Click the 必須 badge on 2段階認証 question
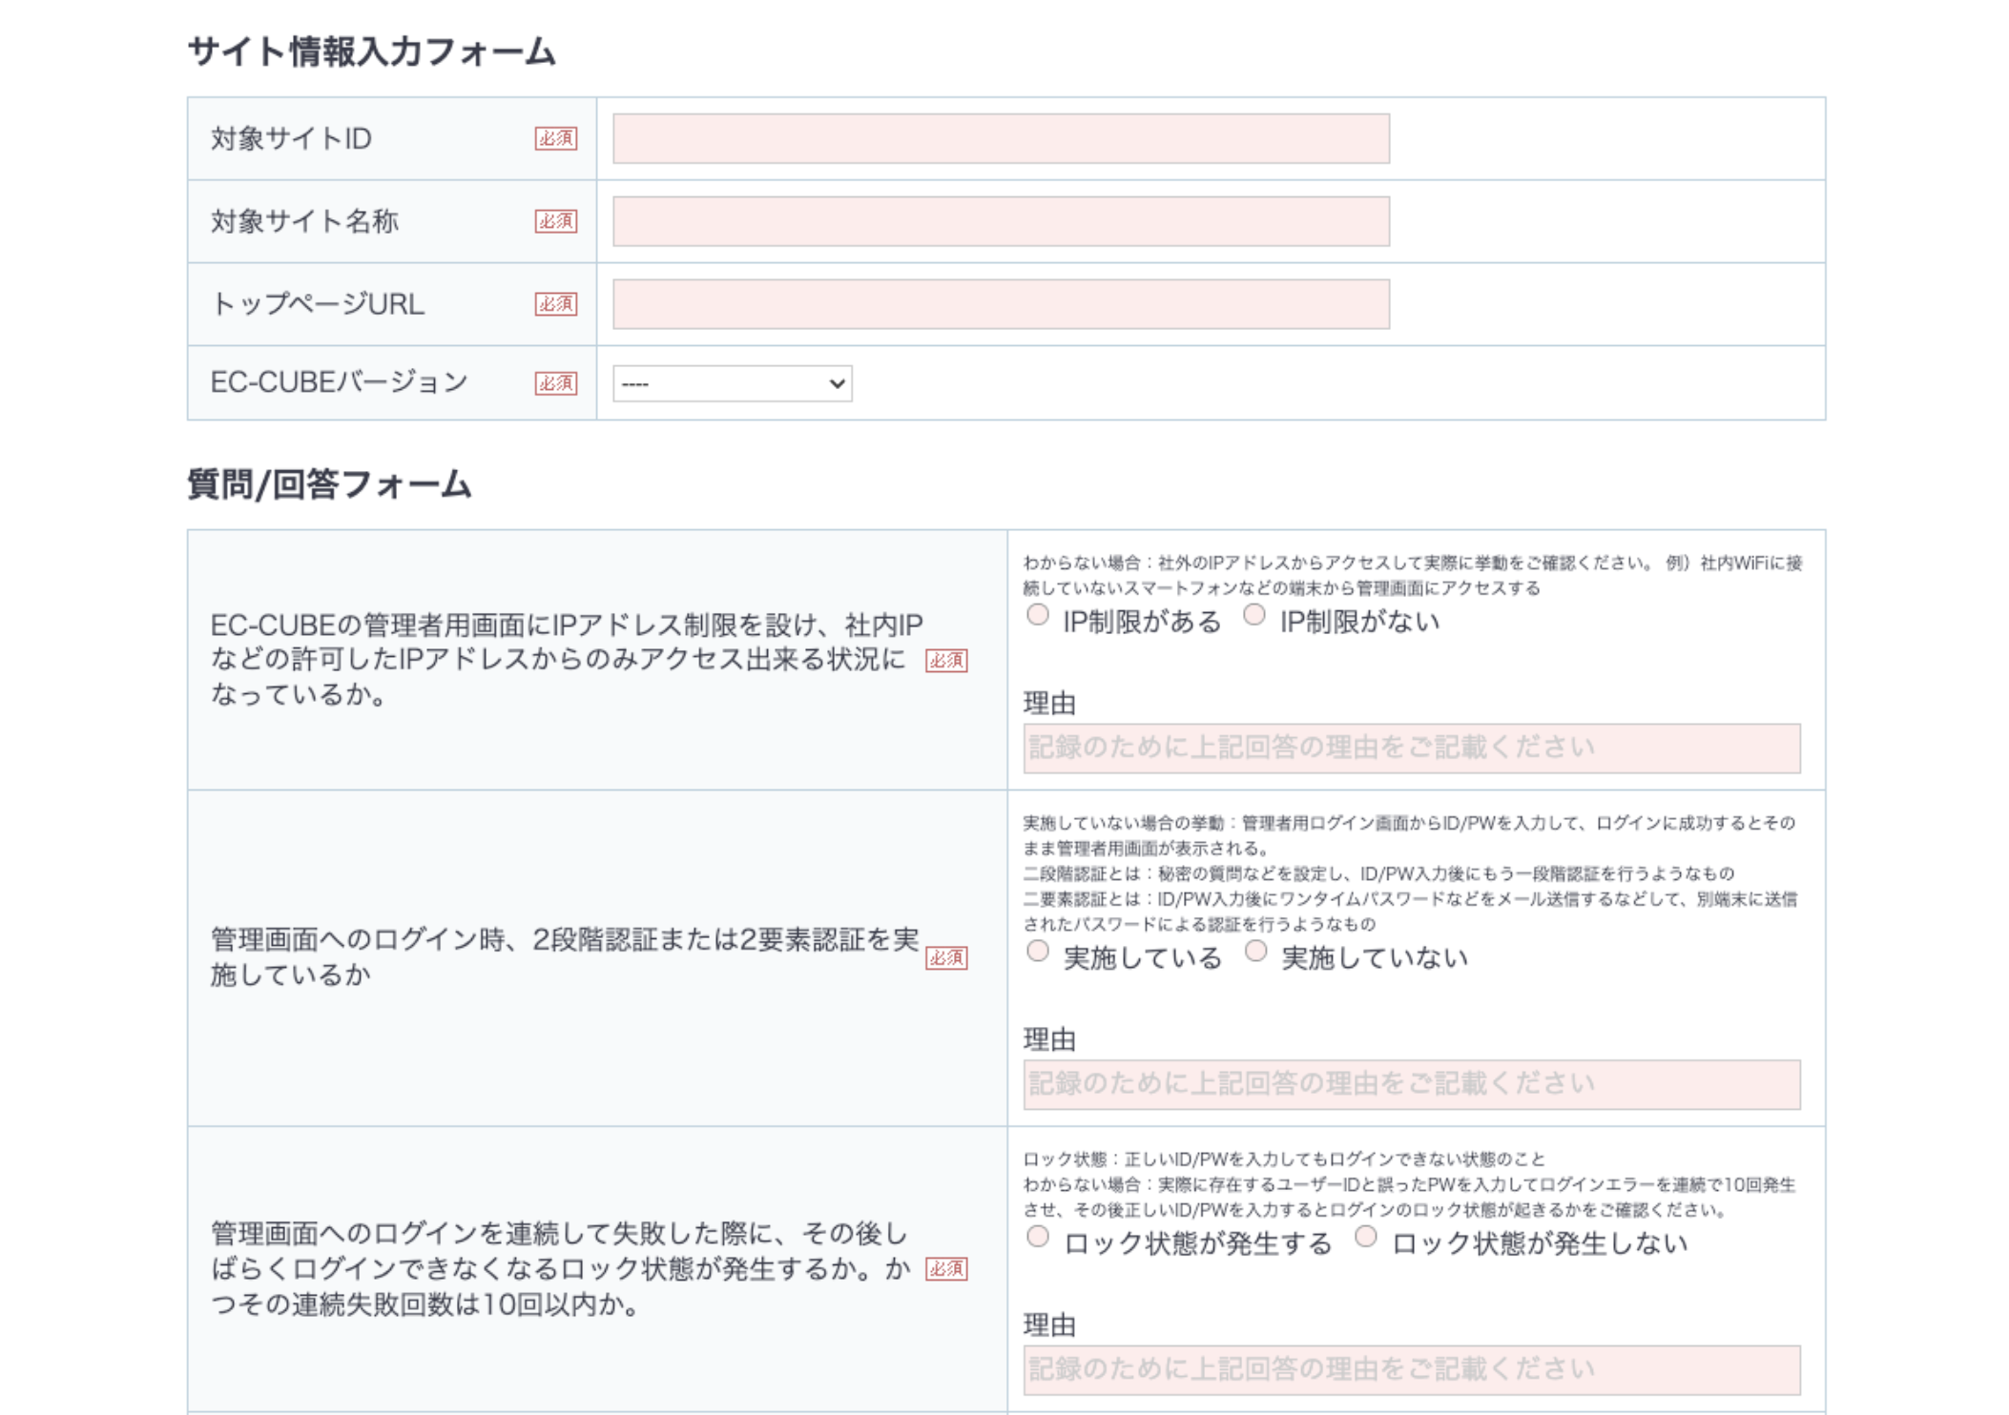The image size is (2009, 1415). click(946, 958)
